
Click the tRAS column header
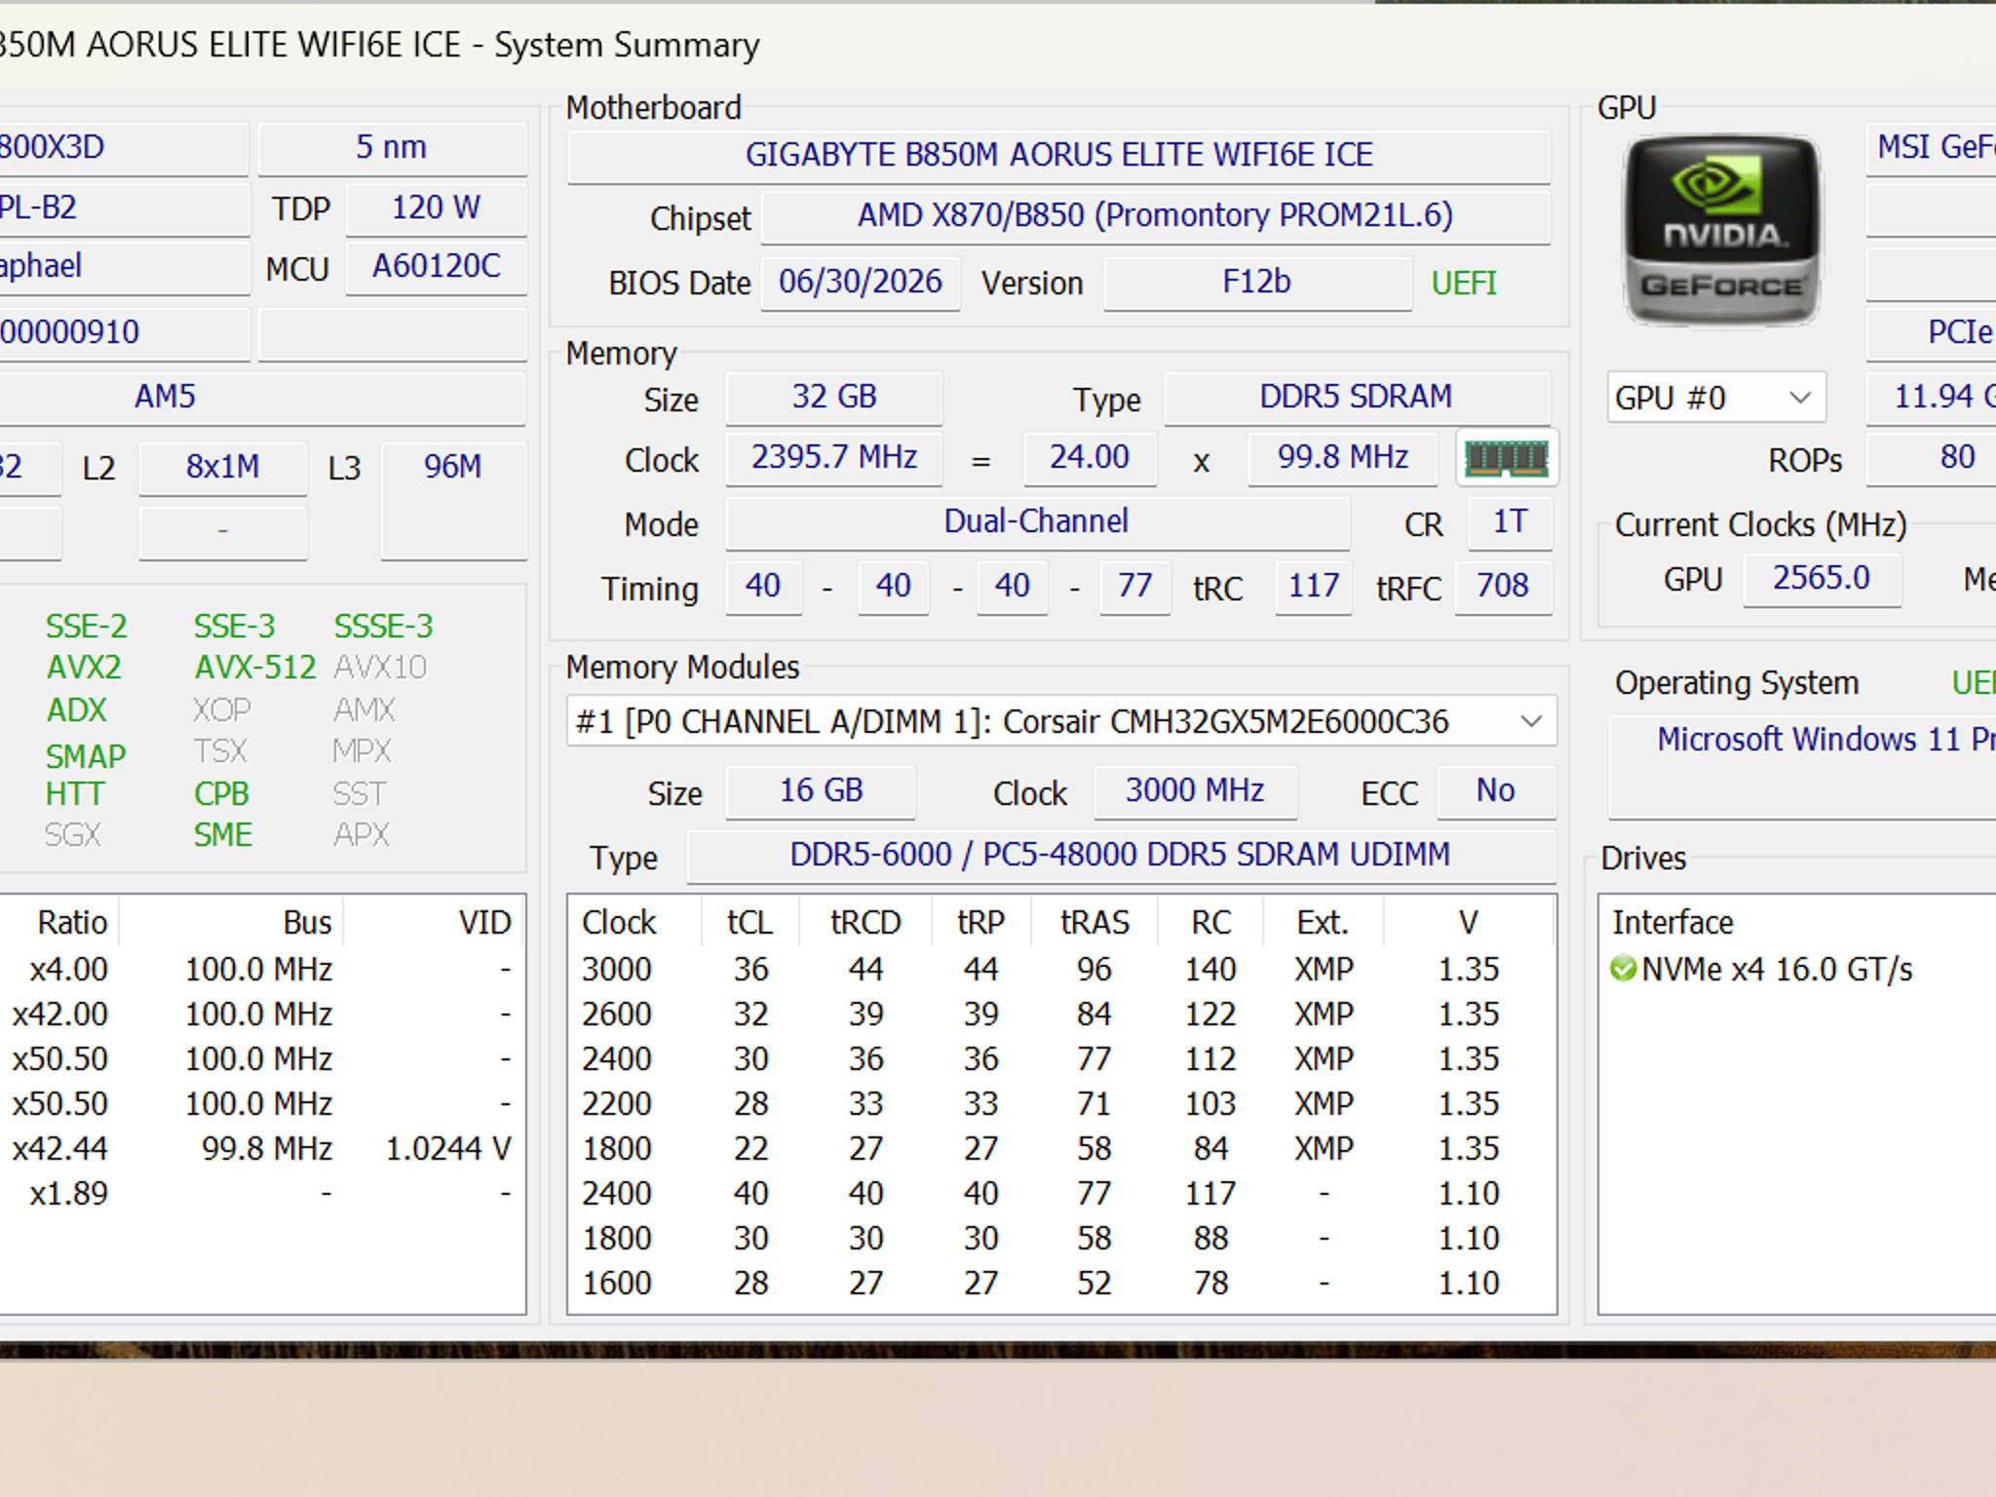pos(1094,922)
